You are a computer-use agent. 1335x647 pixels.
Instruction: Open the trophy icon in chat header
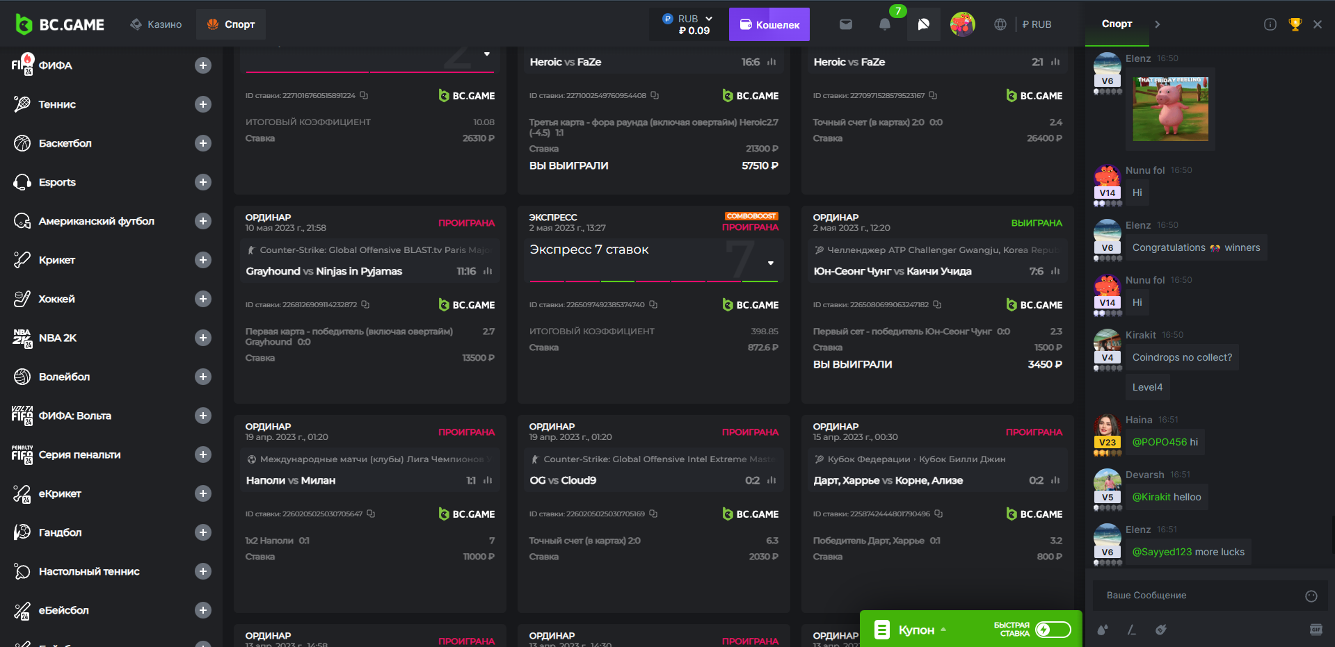pyautogui.click(x=1295, y=24)
